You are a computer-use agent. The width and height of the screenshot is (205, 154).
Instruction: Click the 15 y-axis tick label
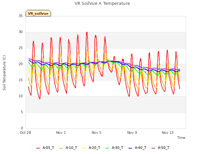(20, 80)
